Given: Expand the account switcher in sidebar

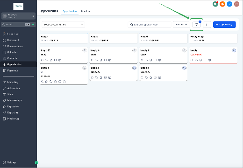Looking at the screenshot, I should point(18,16).
